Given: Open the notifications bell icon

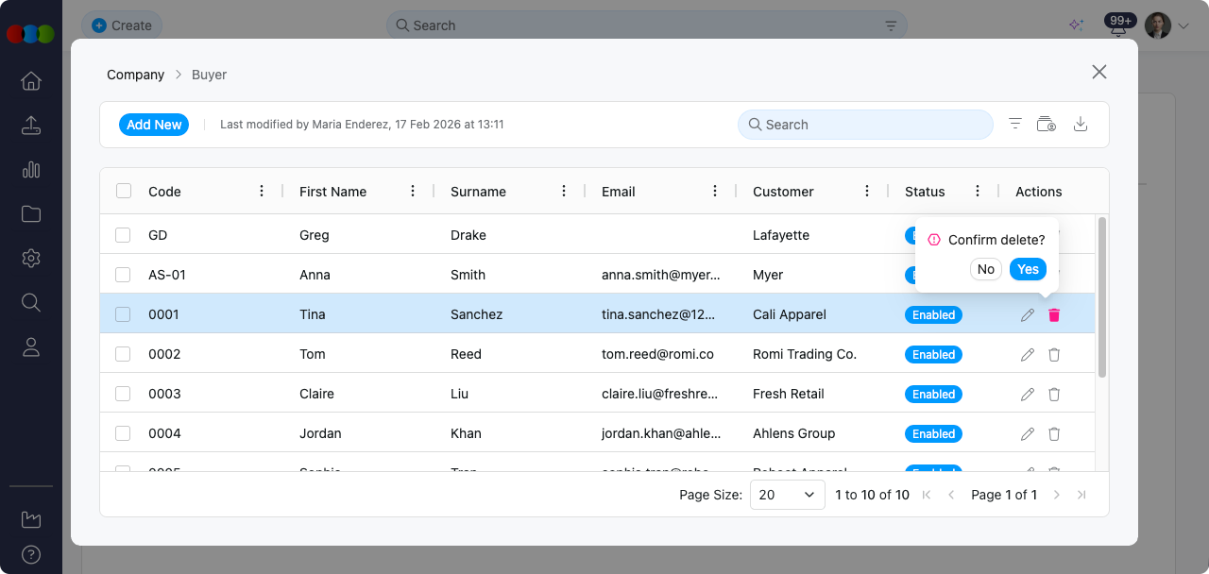Looking at the screenshot, I should click(1118, 28).
